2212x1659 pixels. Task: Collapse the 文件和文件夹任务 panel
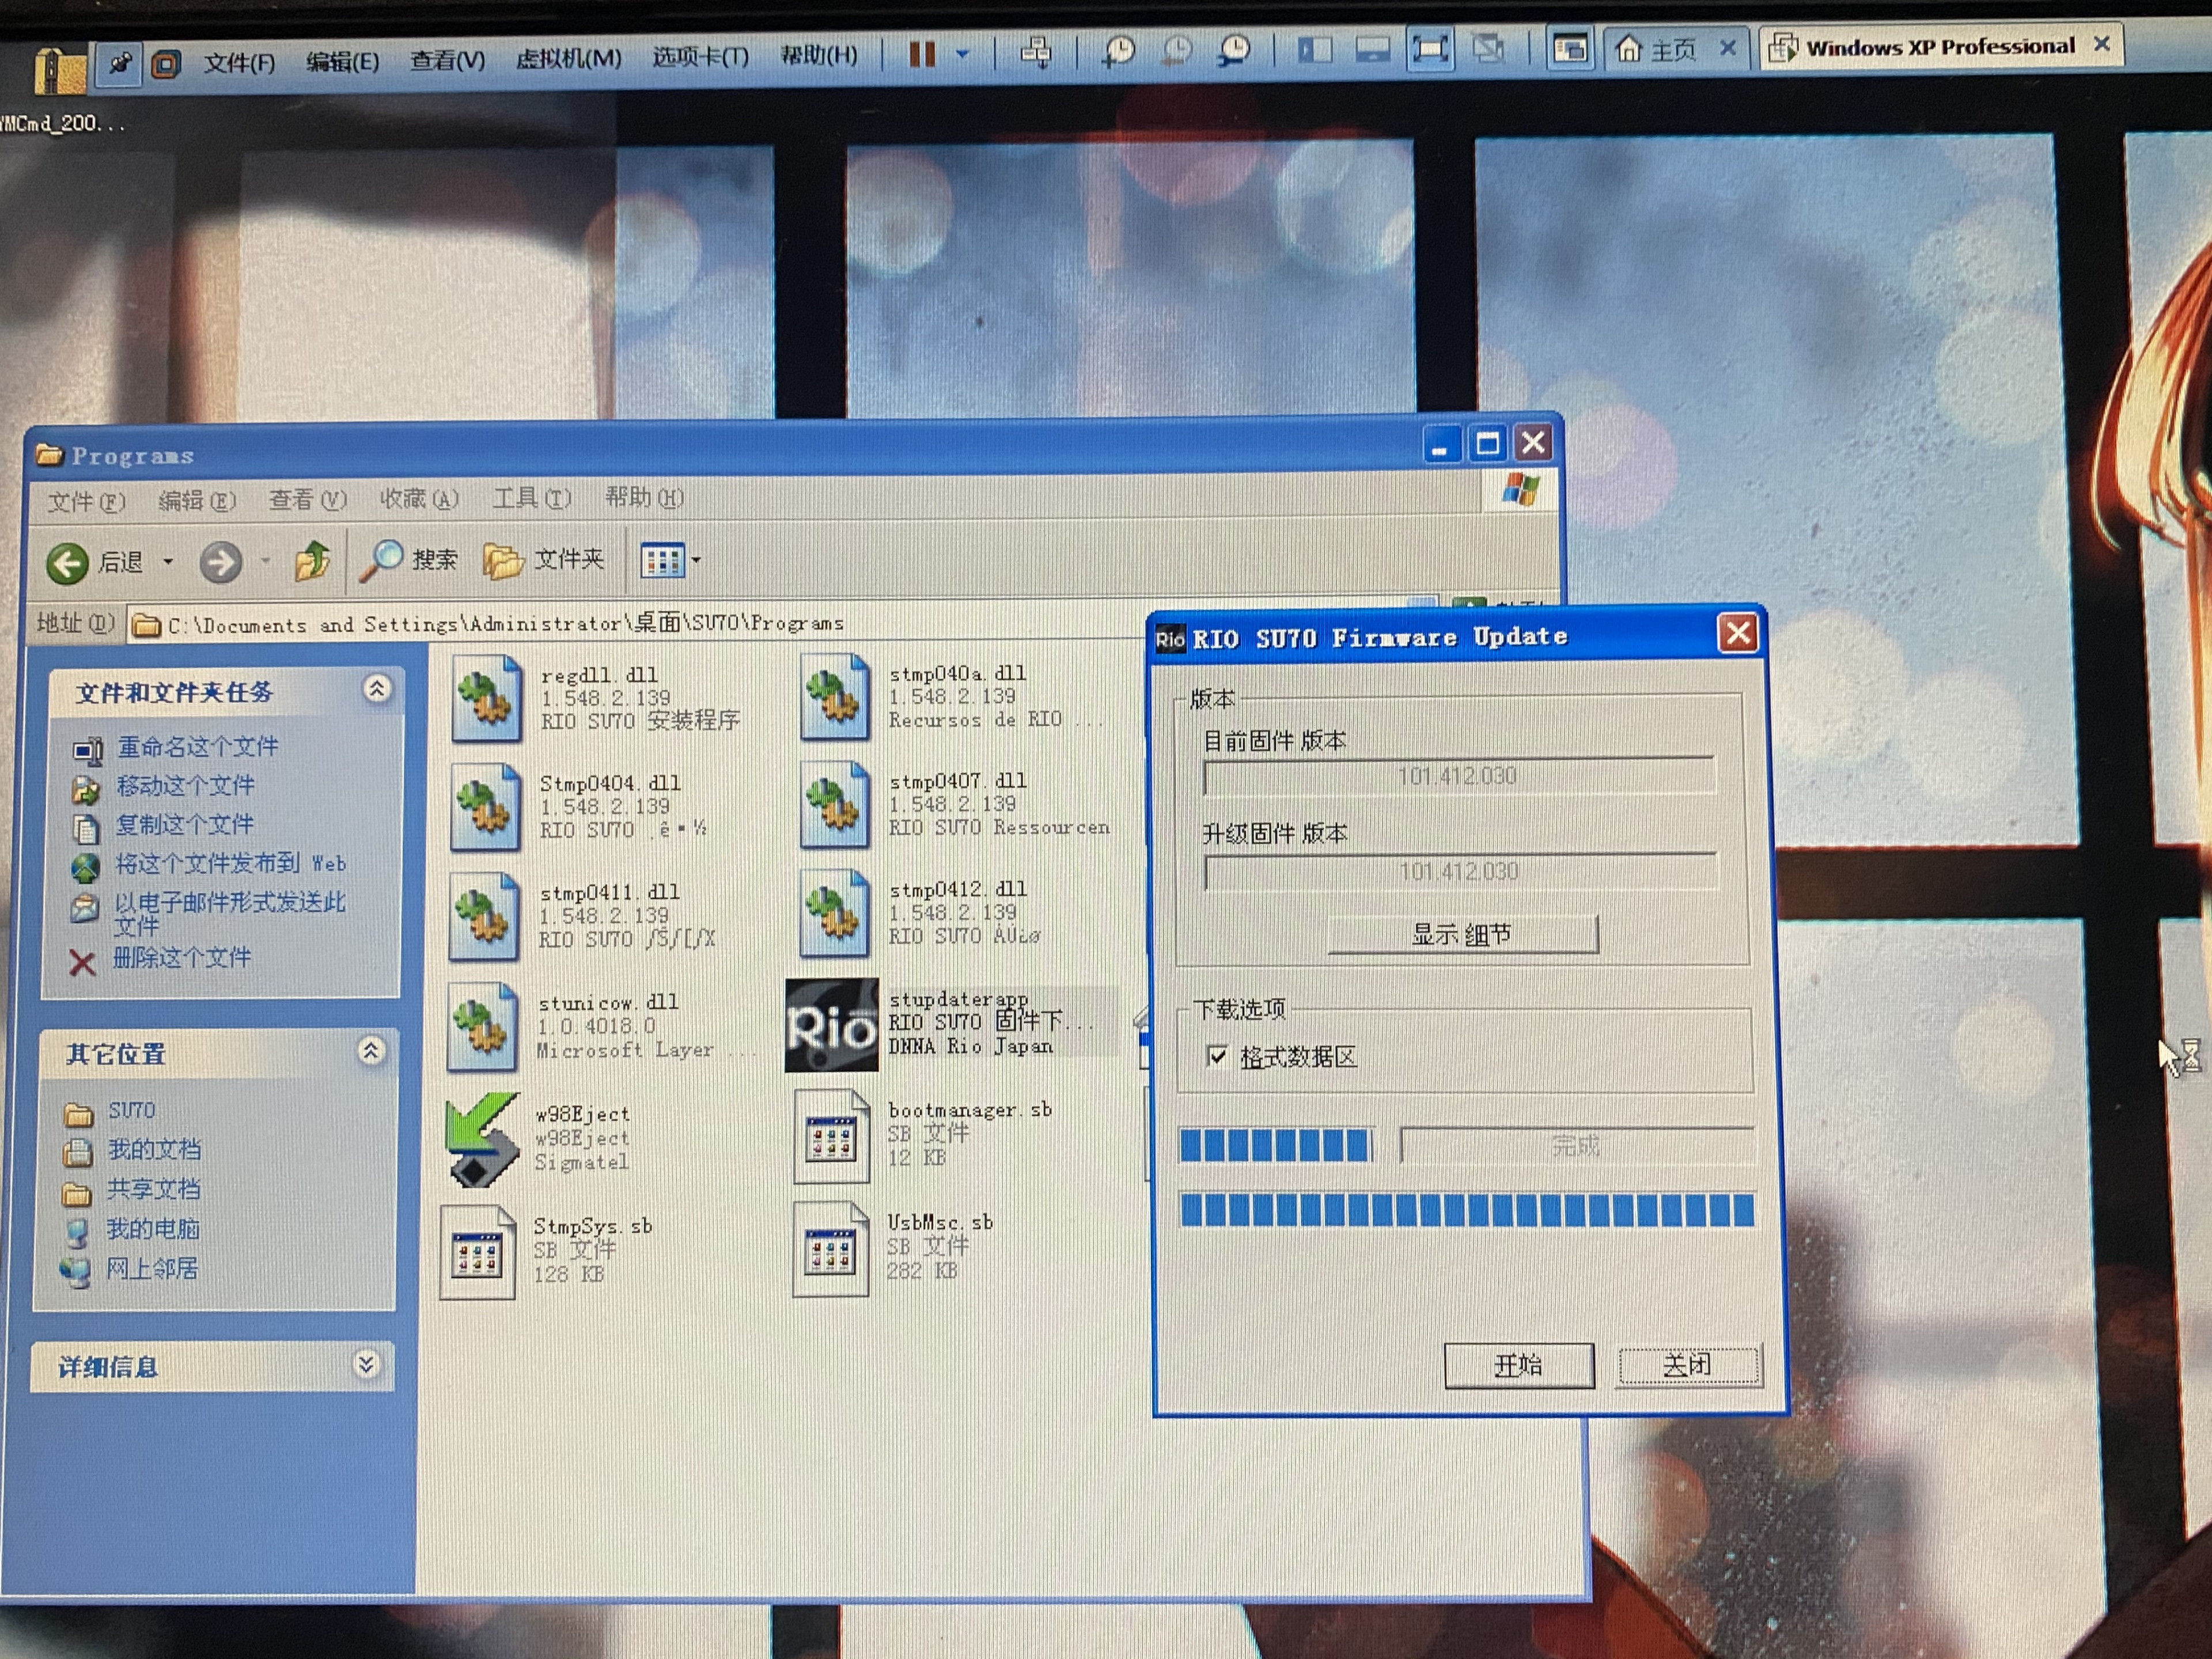376,688
